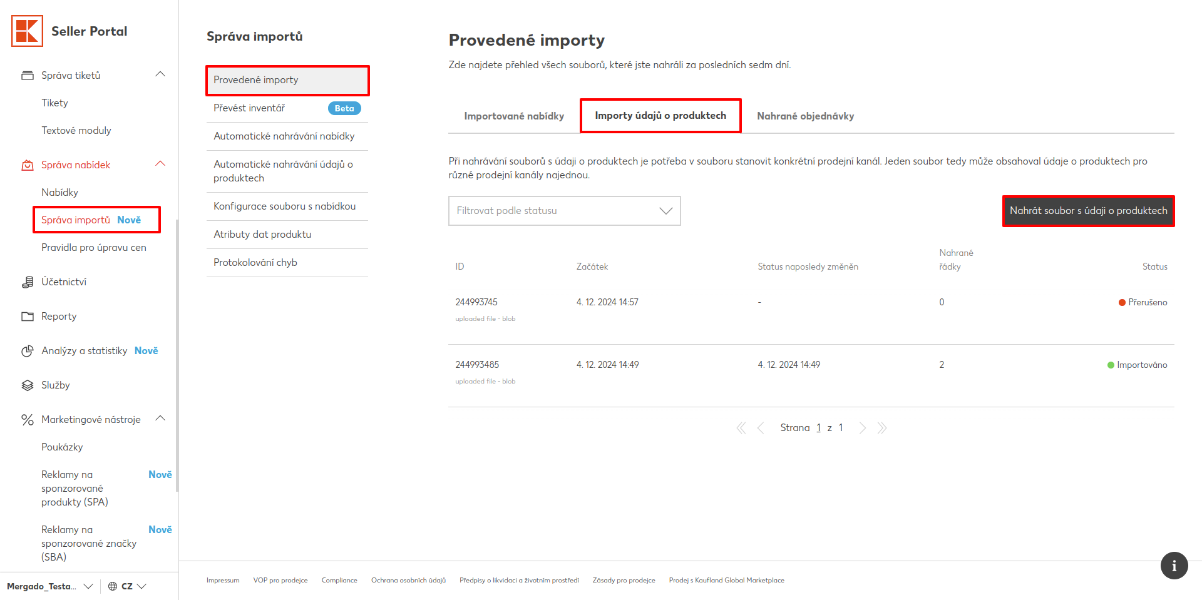The image size is (1202, 600).
Task: Go to next page arrow in pagination
Action: [863, 428]
